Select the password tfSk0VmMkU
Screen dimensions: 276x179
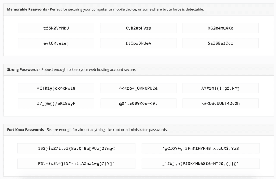coord(56,28)
